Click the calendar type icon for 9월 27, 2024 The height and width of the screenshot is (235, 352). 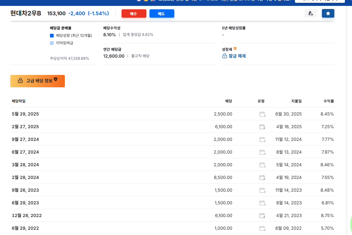(262, 139)
